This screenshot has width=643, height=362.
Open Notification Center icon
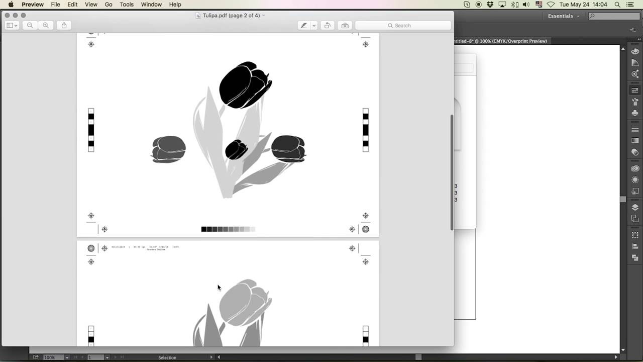(630, 5)
